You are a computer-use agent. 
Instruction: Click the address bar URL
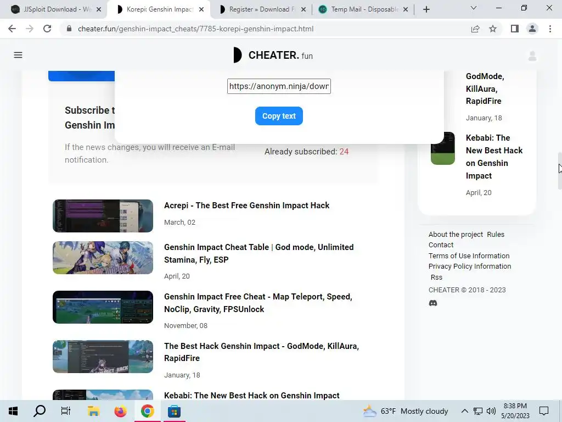point(196,29)
